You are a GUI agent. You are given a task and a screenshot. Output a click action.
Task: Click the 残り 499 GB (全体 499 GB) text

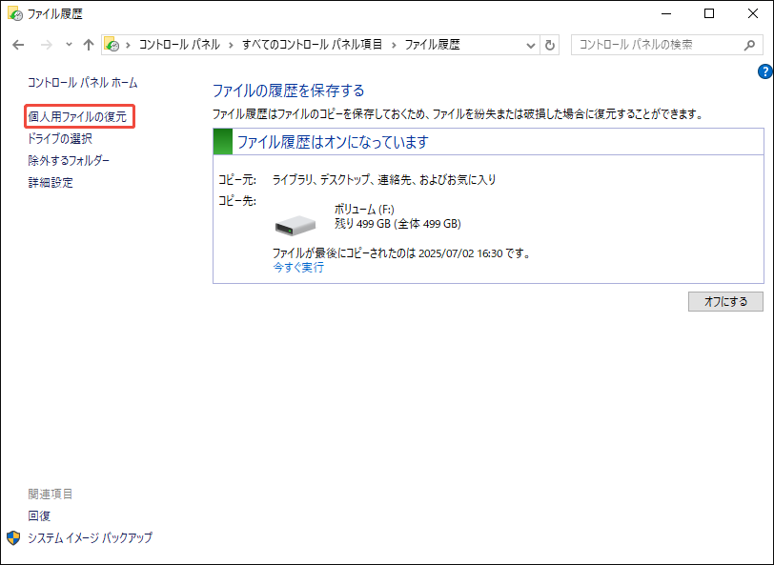pos(397,224)
